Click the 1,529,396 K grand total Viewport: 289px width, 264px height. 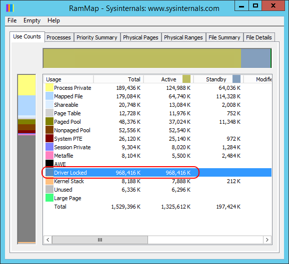126,207
